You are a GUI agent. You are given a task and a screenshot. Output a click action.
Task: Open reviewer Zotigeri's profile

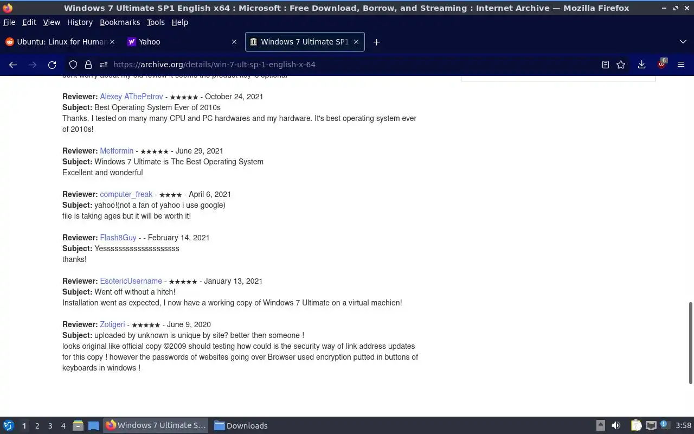coord(112,324)
